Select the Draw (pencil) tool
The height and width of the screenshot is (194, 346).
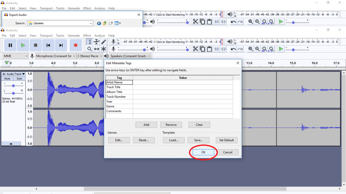click(x=104, y=42)
